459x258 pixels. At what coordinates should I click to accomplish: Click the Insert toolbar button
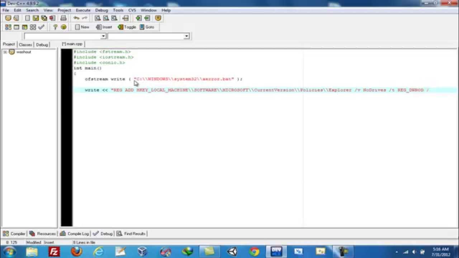coord(104,27)
